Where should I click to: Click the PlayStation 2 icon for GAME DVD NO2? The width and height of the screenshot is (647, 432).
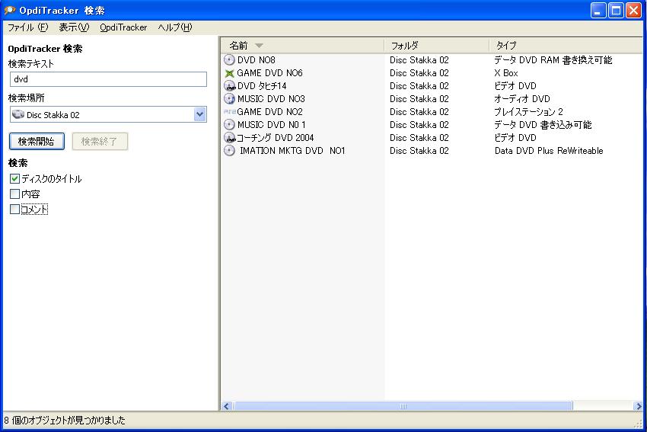(229, 112)
